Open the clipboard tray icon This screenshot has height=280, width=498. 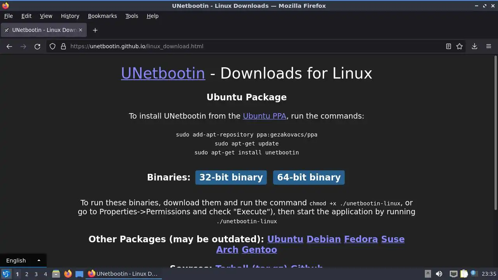pos(464,274)
